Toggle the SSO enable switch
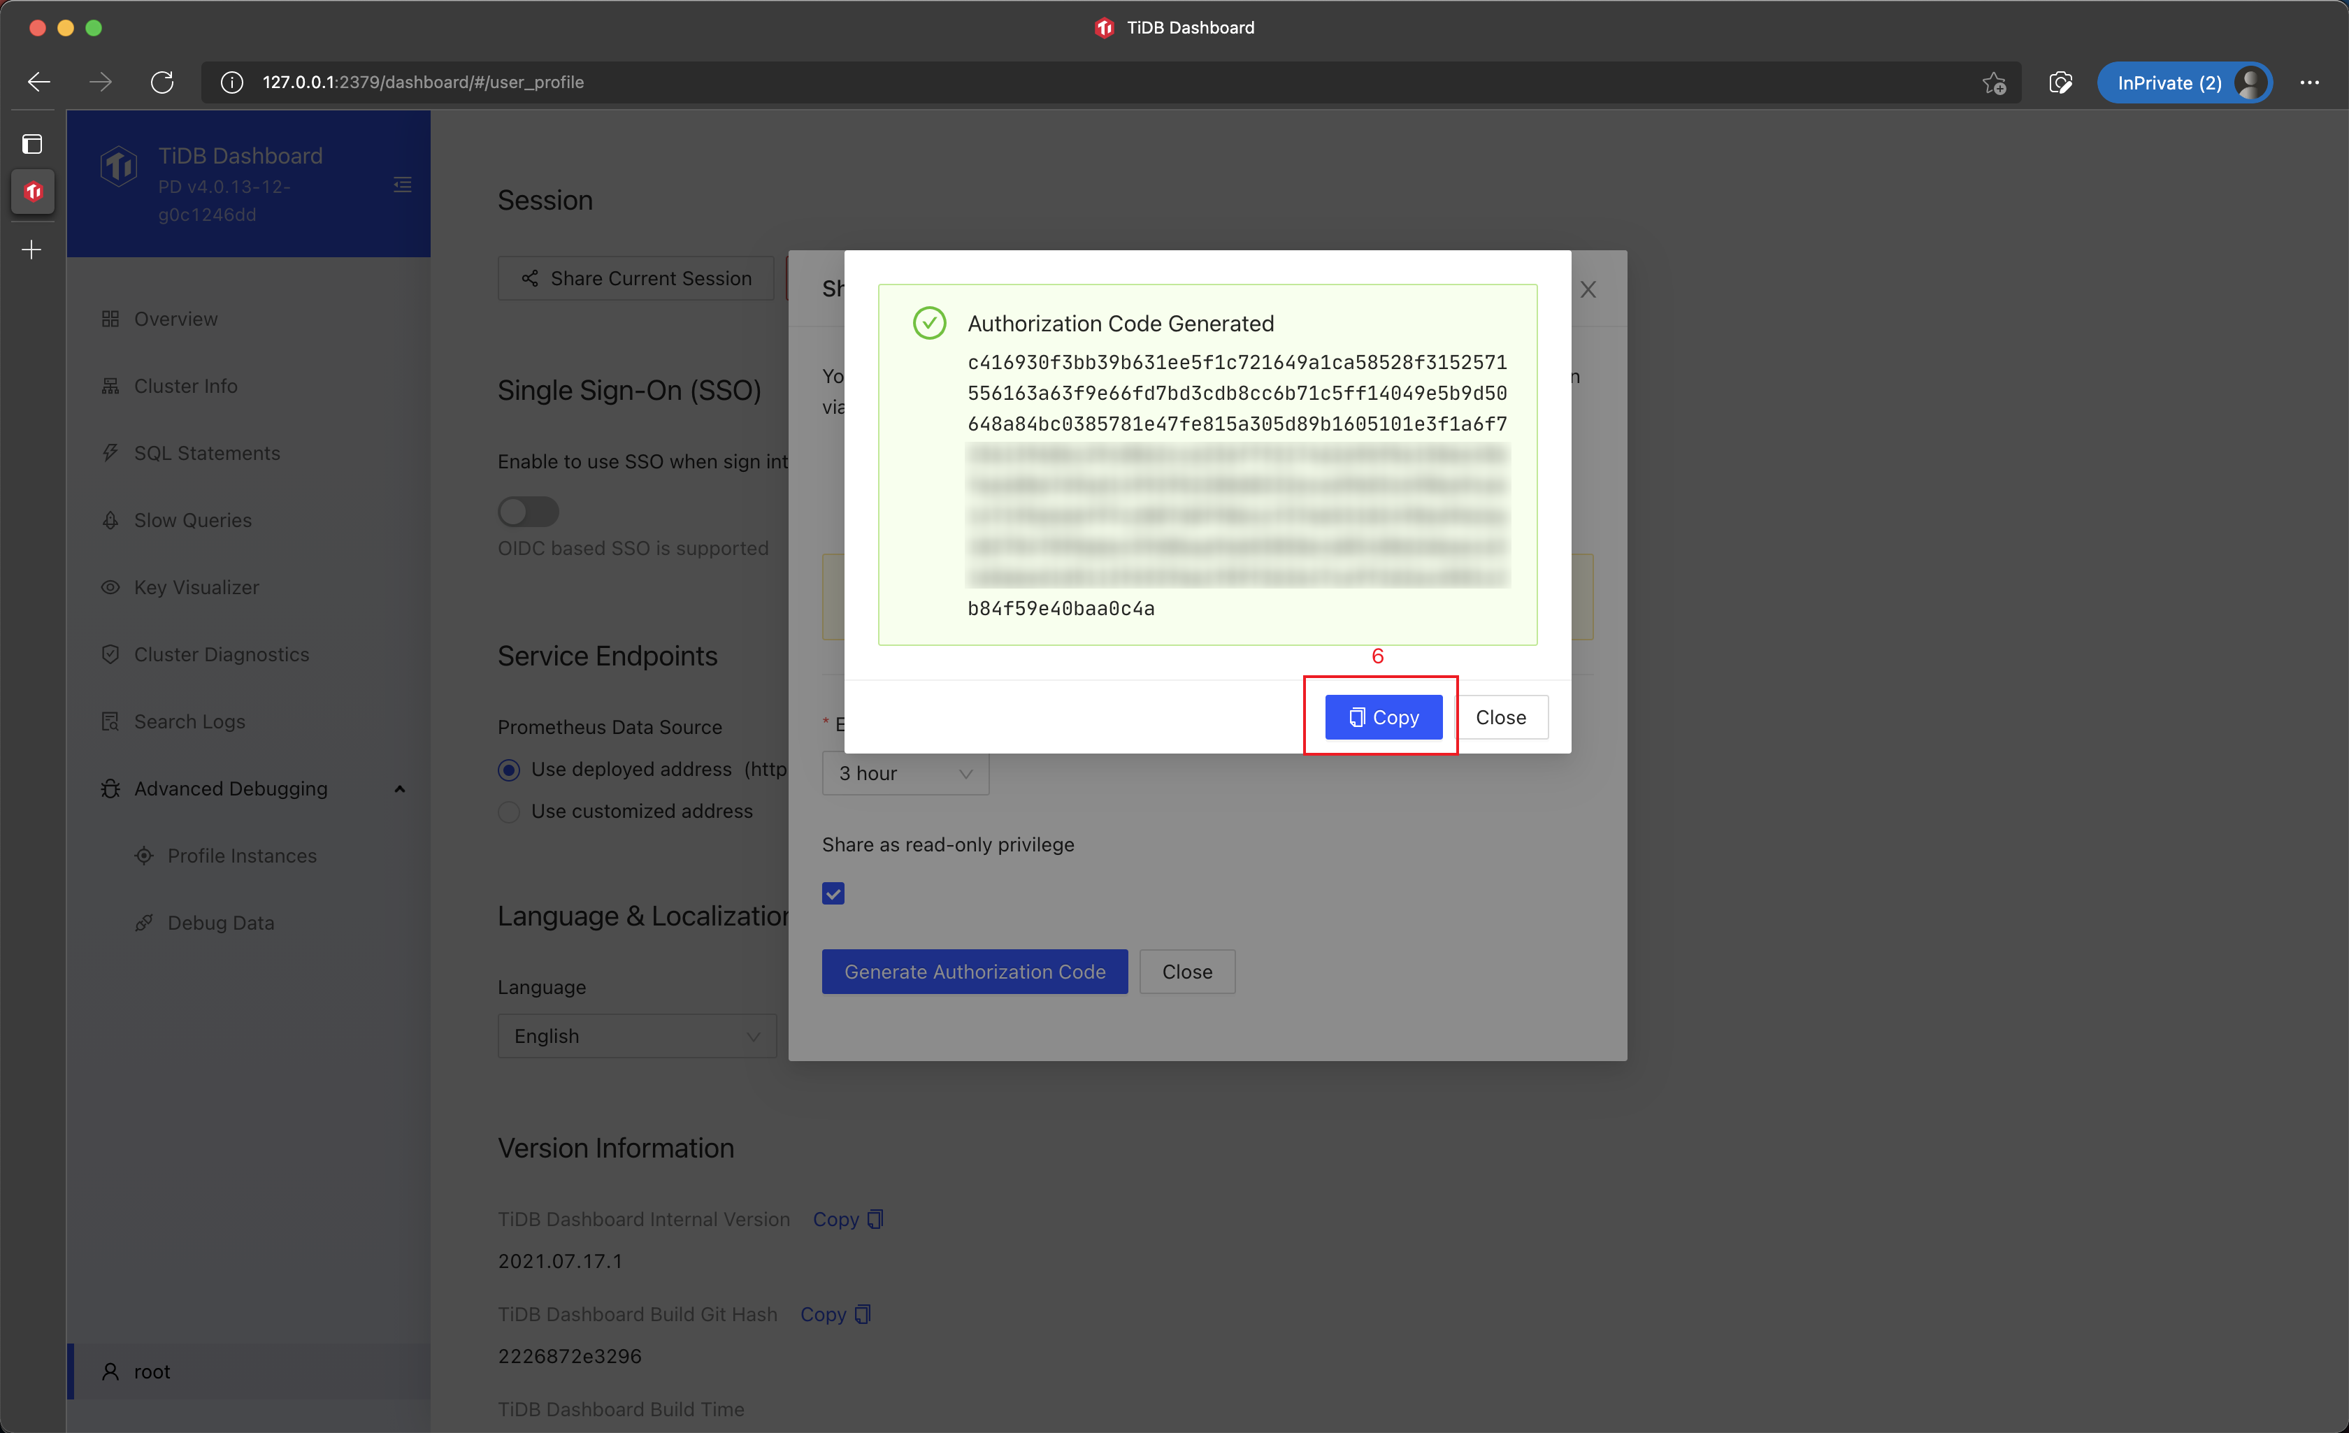The height and width of the screenshot is (1433, 2349). point(528,512)
